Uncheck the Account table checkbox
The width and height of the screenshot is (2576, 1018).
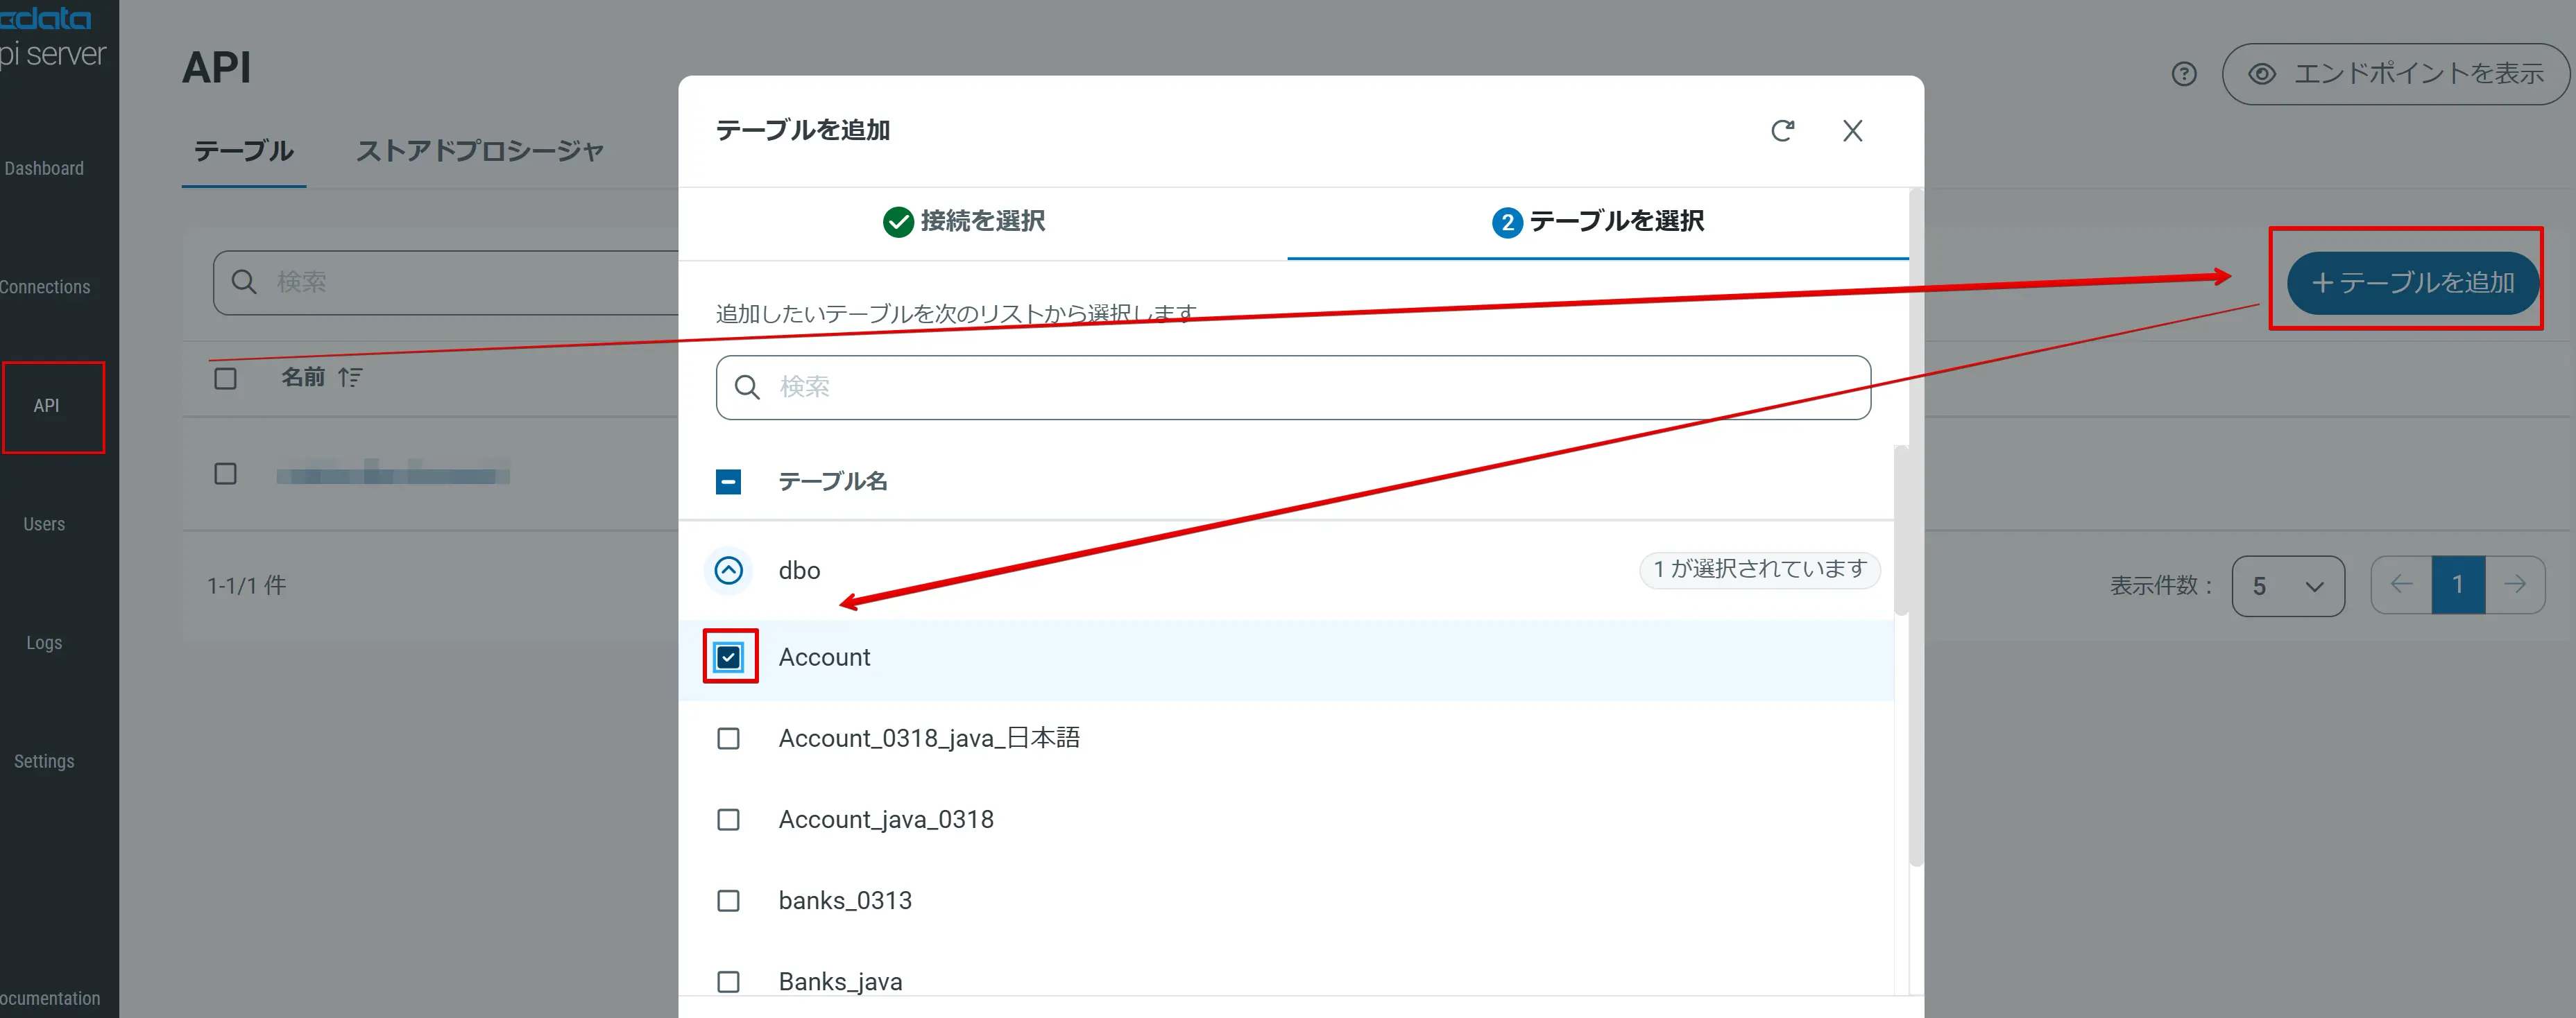click(x=729, y=657)
